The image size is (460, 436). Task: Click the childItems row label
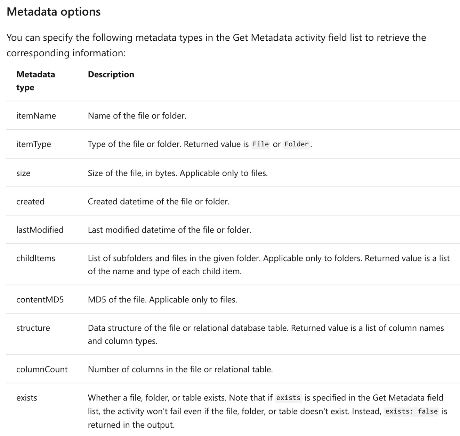(x=35, y=258)
